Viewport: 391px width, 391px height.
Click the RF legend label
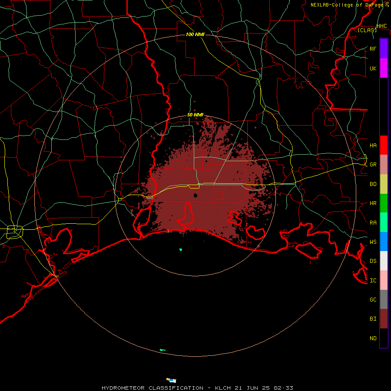click(x=373, y=49)
